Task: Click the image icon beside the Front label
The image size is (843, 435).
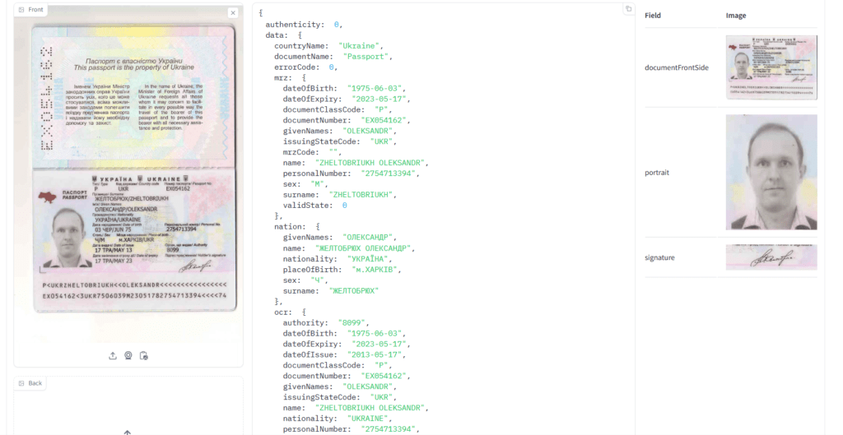Action: (x=21, y=10)
